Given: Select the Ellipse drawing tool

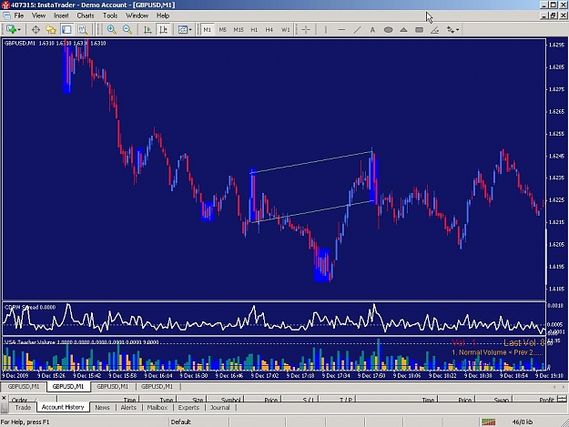Looking at the screenshot, I should (388, 30).
